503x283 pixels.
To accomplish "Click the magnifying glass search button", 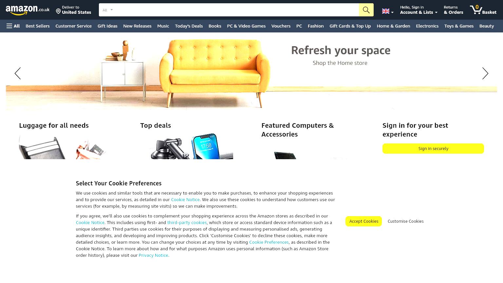I will pos(366,10).
